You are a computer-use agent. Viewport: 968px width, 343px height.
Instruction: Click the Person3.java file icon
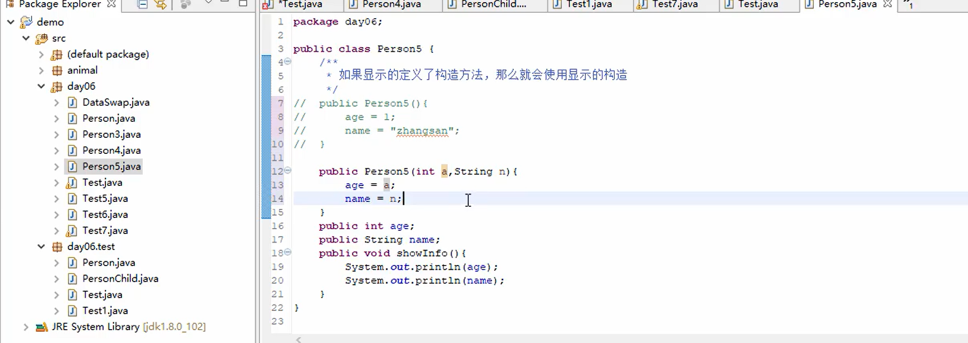pyautogui.click(x=72, y=134)
